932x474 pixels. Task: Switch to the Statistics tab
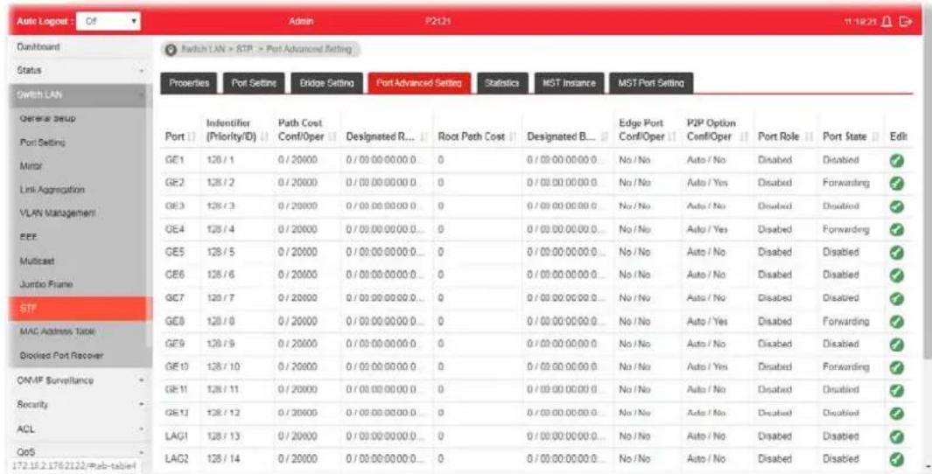point(501,84)
